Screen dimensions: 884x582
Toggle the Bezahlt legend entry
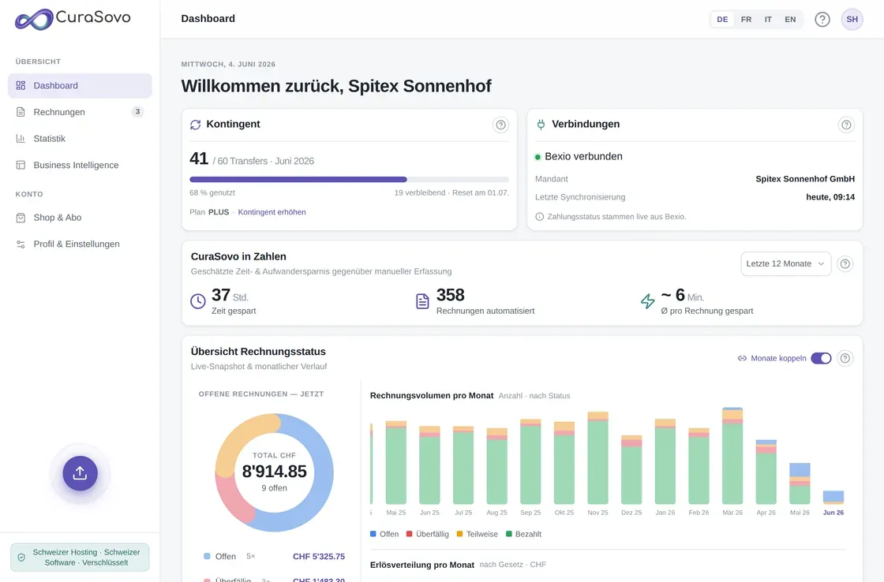(x=524, y=534)
